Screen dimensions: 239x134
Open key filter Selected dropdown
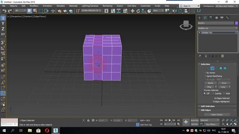209,120
